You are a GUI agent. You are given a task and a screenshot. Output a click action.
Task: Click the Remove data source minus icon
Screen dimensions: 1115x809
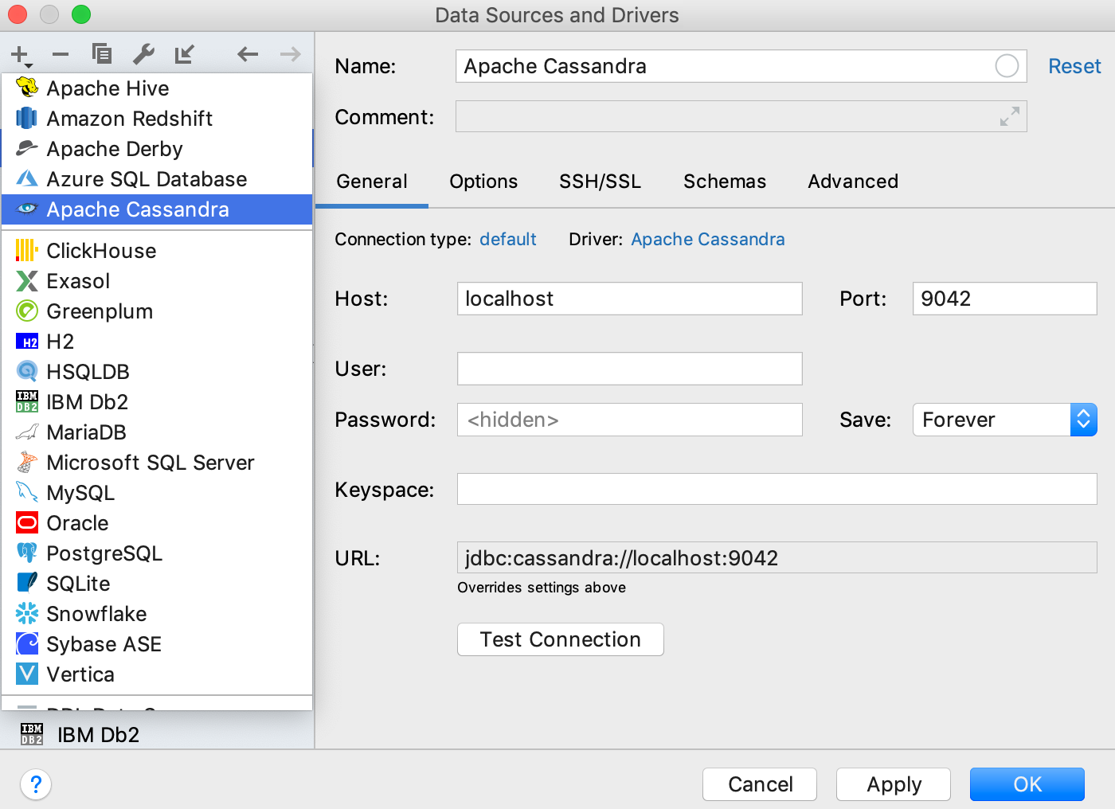point(61,55)
